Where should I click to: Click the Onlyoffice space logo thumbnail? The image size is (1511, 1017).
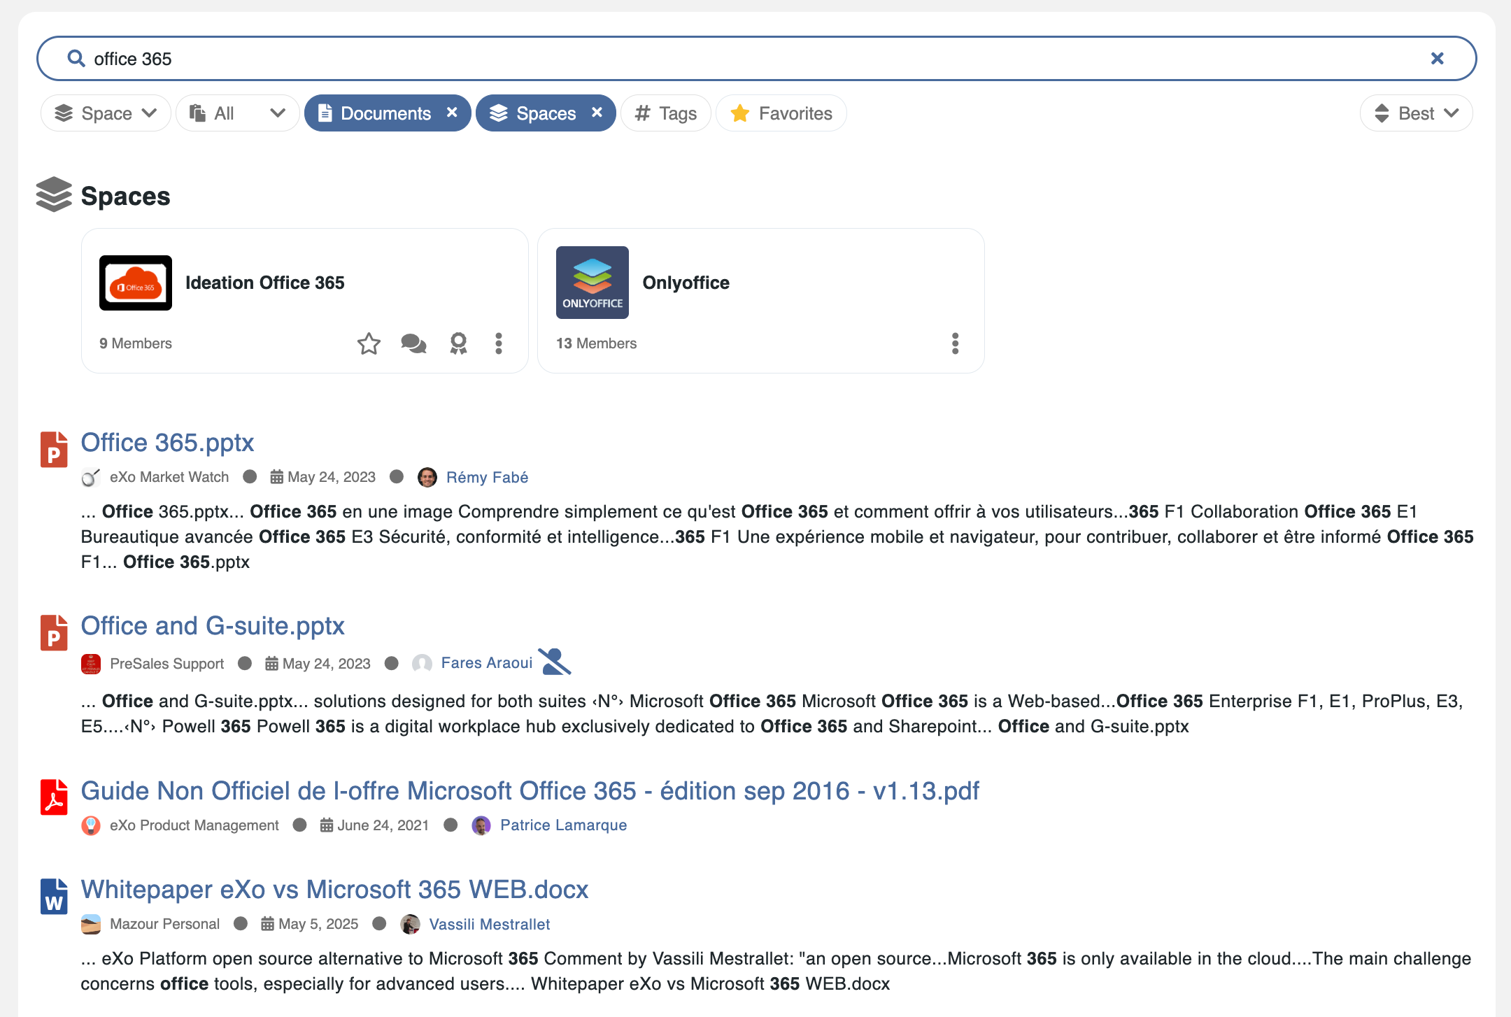592,283
